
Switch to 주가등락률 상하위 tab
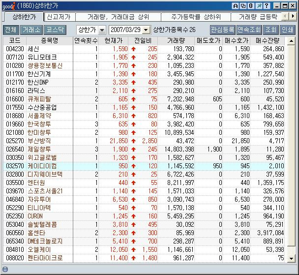(x=196, y=17)
